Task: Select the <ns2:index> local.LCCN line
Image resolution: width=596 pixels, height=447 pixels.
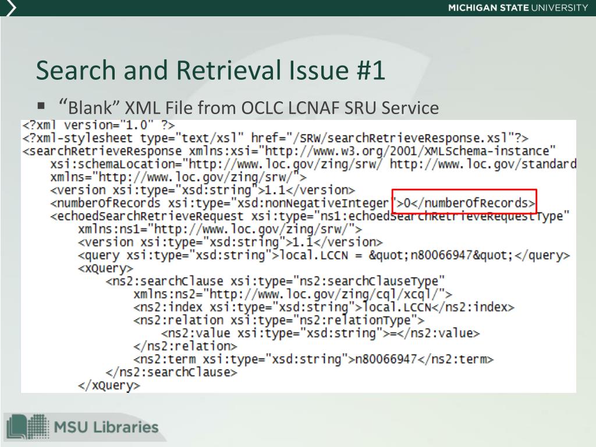Action: (x=324, y=307)
